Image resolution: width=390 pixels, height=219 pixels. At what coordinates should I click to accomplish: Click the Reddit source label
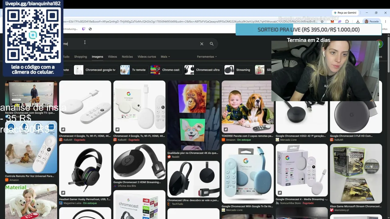coord(176,157)
